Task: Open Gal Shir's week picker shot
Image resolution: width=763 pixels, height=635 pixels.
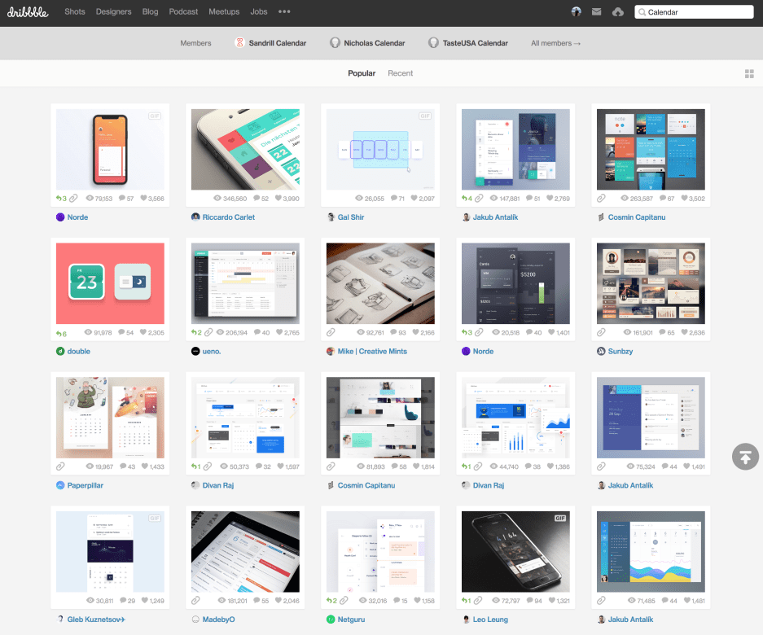Action: pyautogui.click(x=380, y=149)
